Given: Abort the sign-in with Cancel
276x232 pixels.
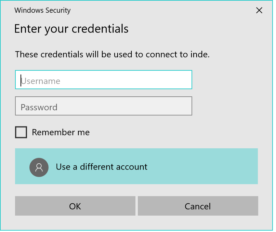Looking at the screenshot, I should click(x=198, y=206).
